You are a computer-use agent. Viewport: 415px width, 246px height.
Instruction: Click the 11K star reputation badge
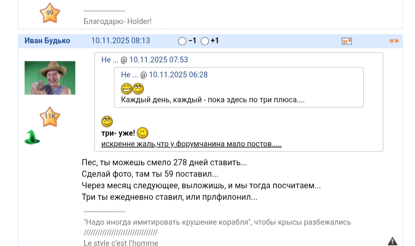pos(50,117)
